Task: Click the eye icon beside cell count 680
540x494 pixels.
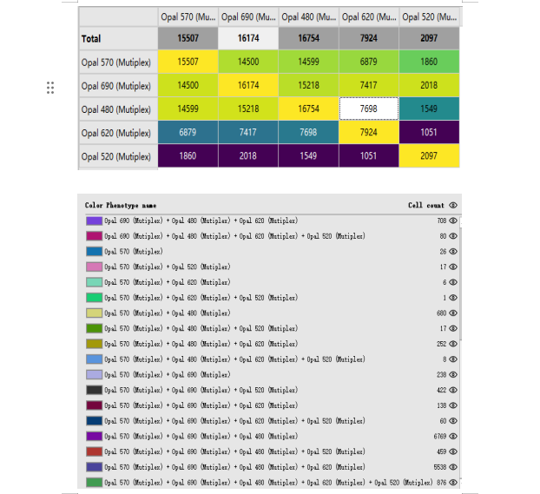Action: pos(453,313)
